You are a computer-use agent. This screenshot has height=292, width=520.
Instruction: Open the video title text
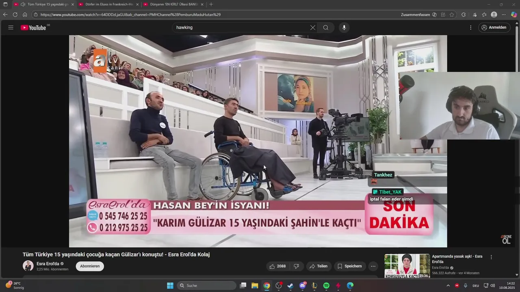coord(116,255)
